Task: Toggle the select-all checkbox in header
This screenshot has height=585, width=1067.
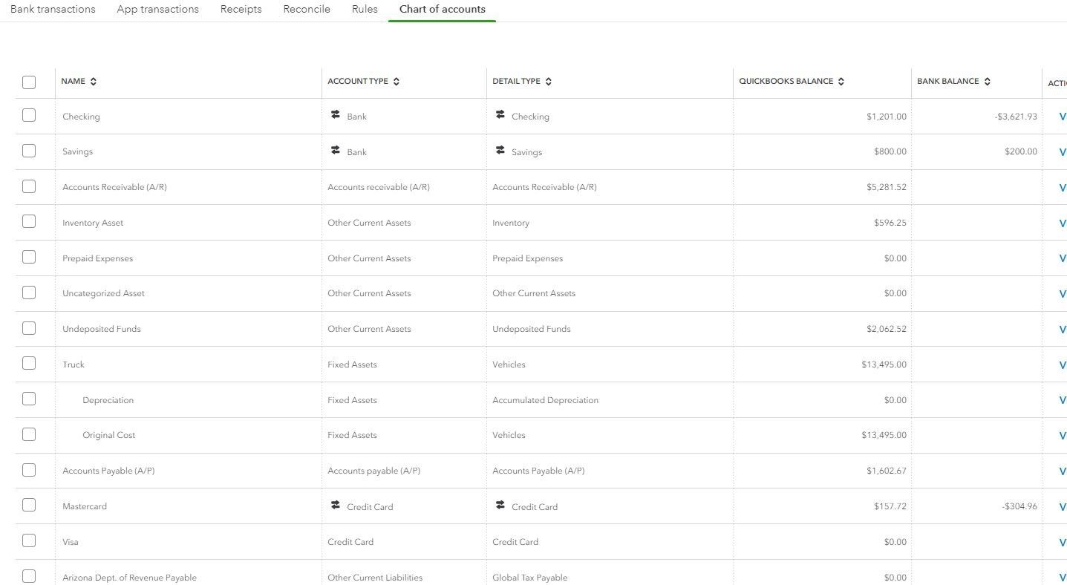Action: [29, 82]
